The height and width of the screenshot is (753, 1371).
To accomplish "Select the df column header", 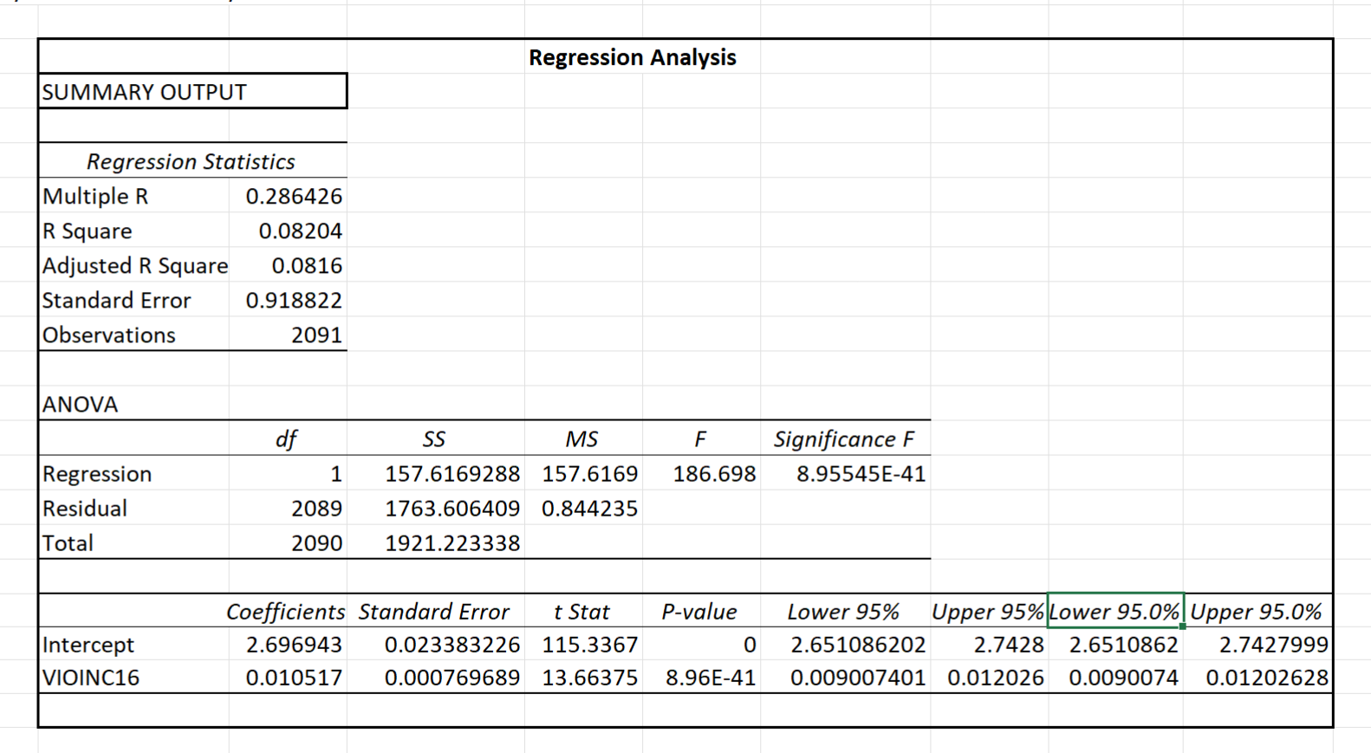I will tap(287, 439).
